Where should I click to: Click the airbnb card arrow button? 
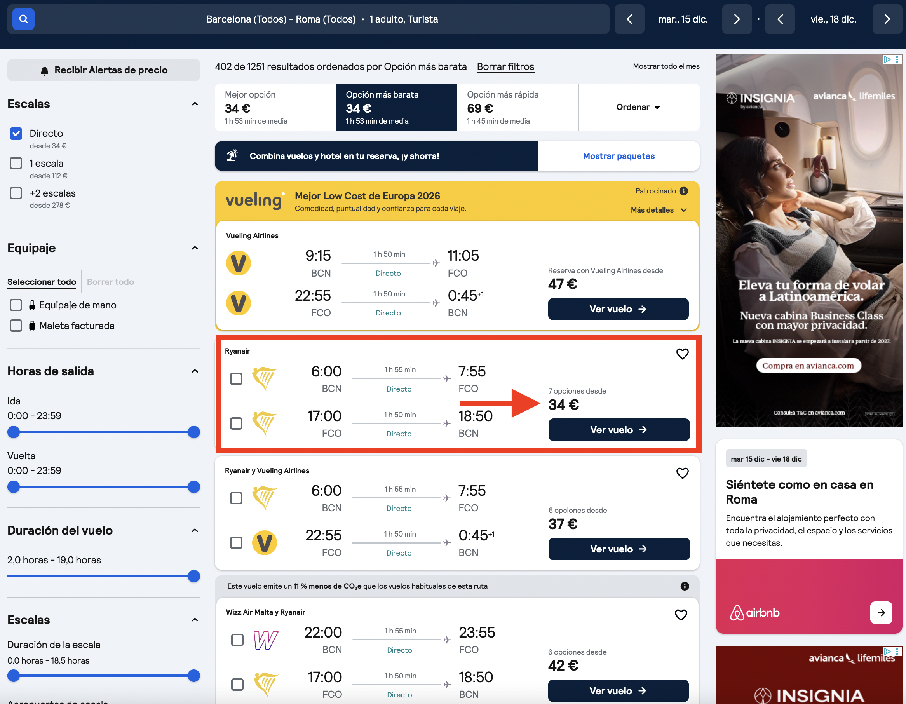(881, 612)
